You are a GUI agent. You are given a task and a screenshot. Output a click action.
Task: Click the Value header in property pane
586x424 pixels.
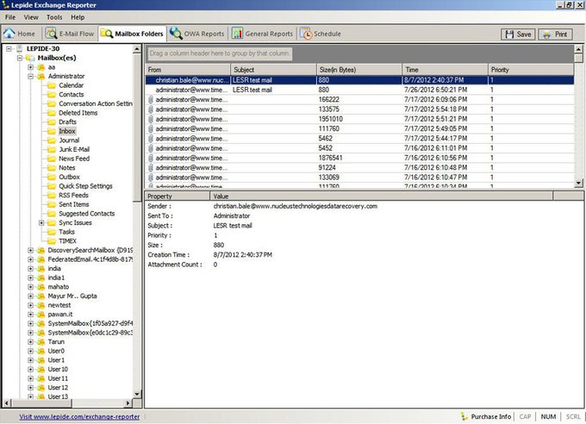(382, 196)
